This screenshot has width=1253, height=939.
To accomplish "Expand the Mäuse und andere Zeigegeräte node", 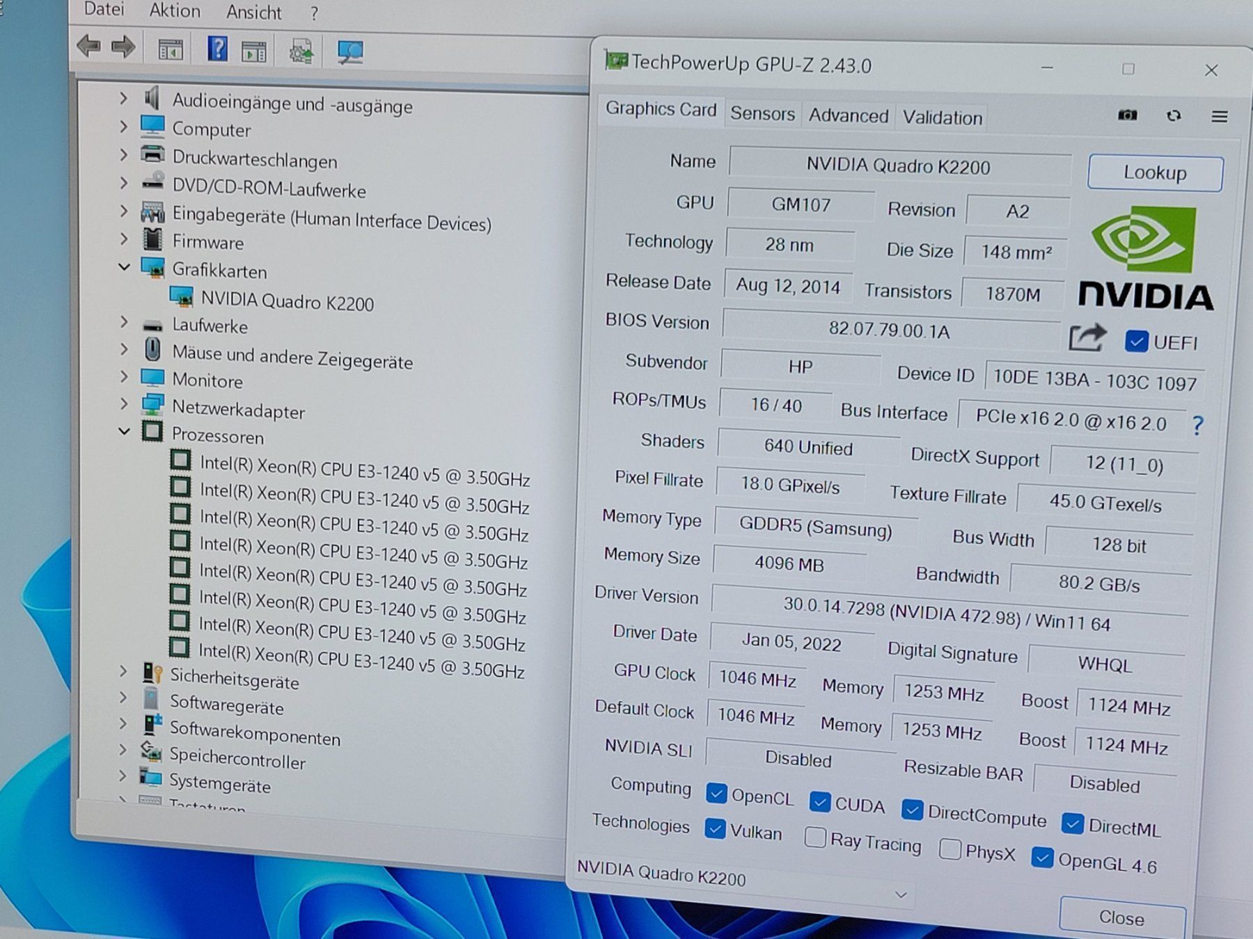I will click(124, 349).
